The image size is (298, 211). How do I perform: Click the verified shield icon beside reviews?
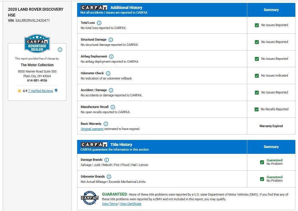56,90
